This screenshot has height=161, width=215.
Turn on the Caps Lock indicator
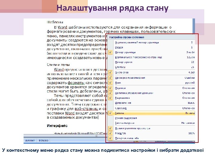click(x=151, y=108)
